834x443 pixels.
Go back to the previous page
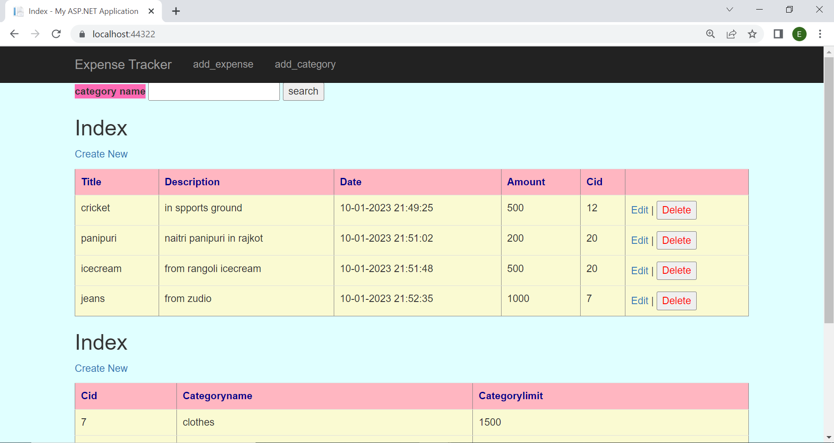(14, 34)
